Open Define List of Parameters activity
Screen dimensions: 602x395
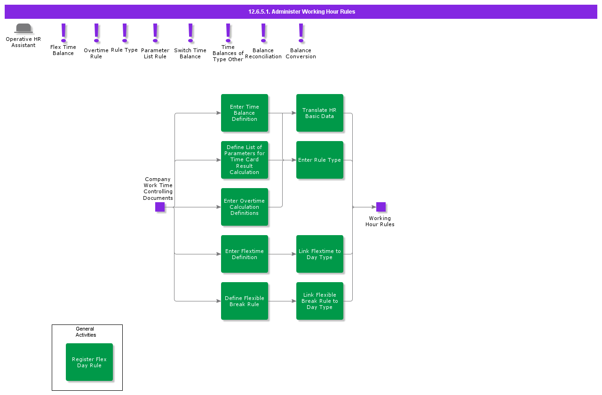tap(245, 160)
